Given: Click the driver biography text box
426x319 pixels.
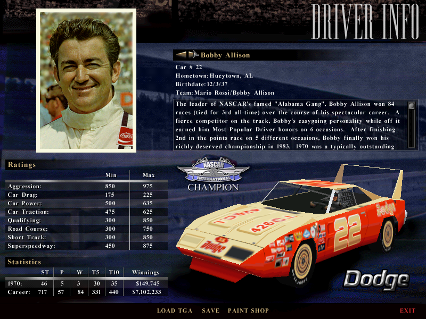Looking at the screenshot, I should [x=289, y=125].
